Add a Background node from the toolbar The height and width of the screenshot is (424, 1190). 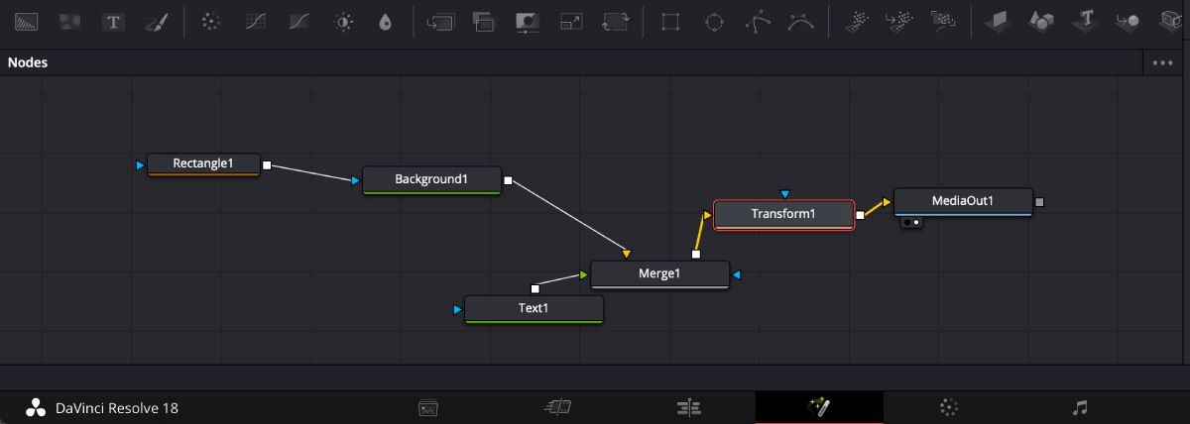28,21
